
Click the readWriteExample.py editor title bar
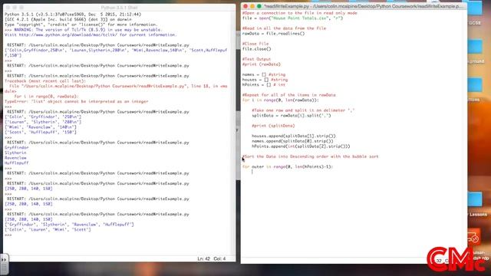pos(354,6)
